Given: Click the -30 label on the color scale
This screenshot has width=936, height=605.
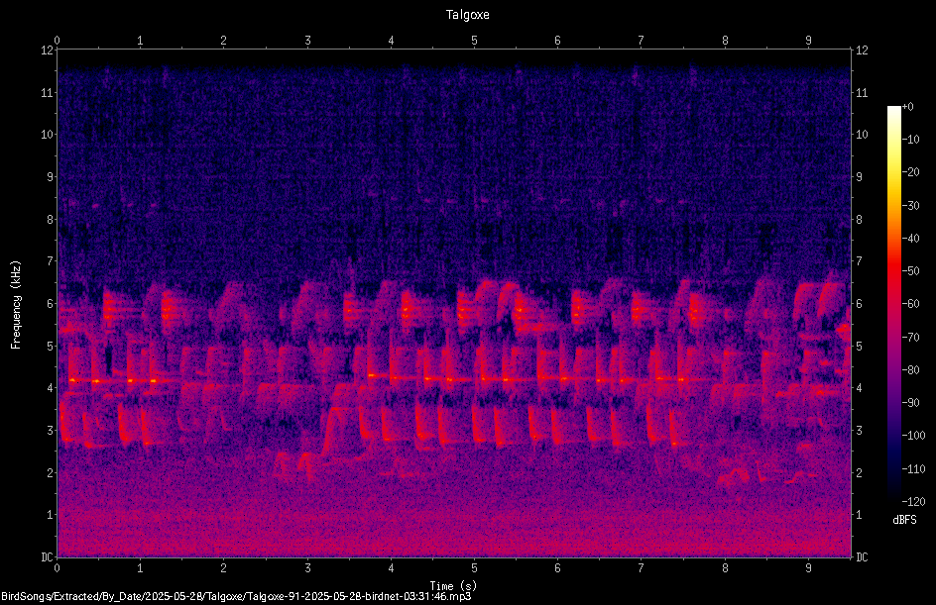Looking at the screenshot, I should pyautogui.click(x=911, y=205).
